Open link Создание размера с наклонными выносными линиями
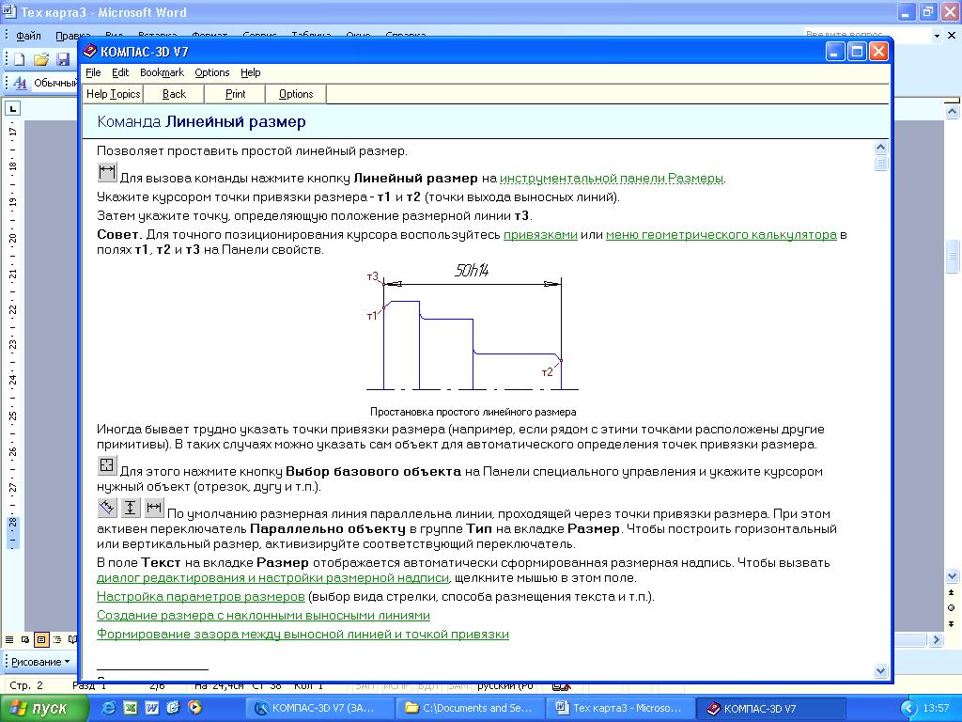Viewport: 962px width, 722px height. pos(263,615)
